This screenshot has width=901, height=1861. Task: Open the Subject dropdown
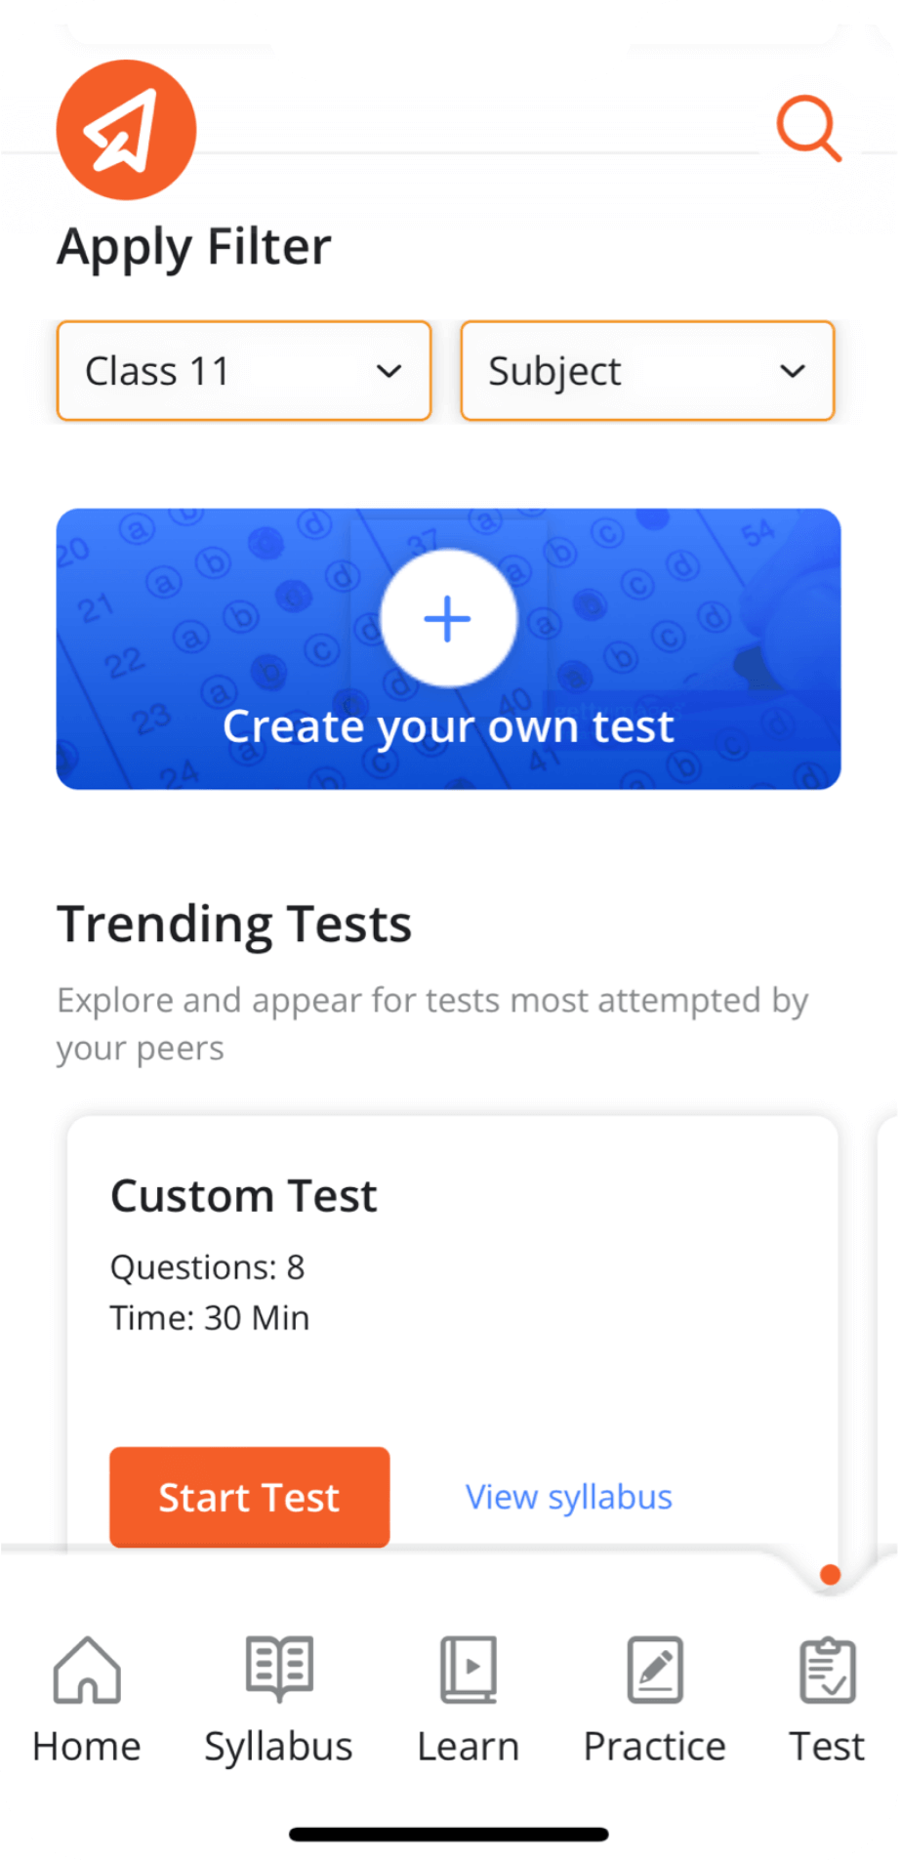point(647,371)
